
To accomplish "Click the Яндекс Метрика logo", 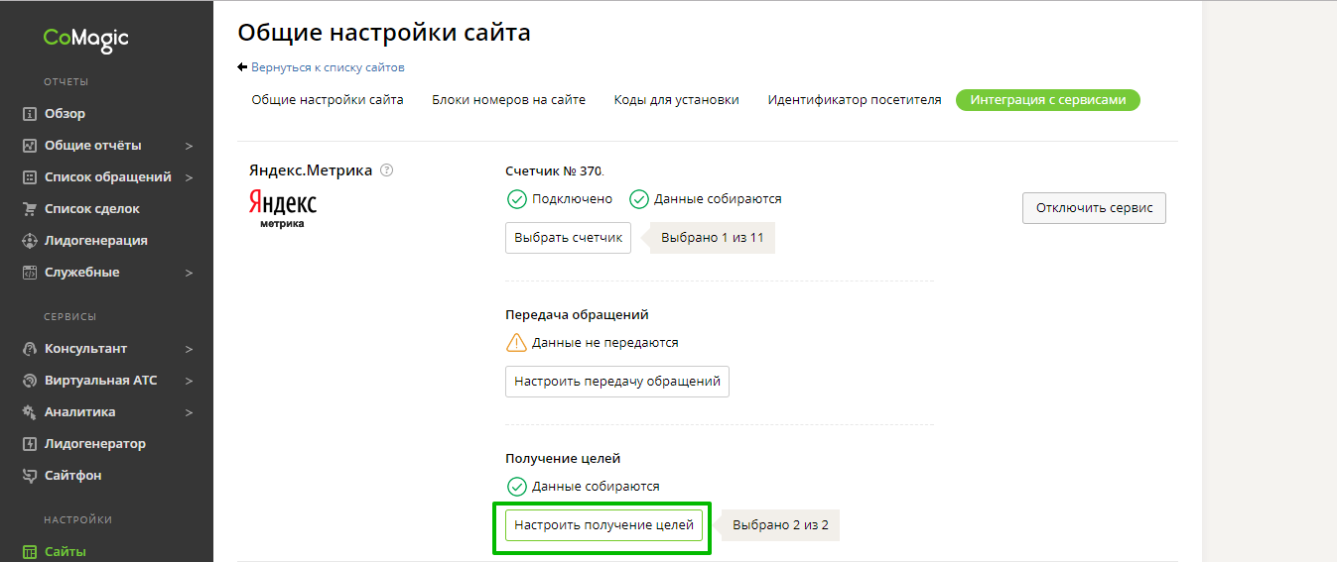I will (x=282, y=208).
